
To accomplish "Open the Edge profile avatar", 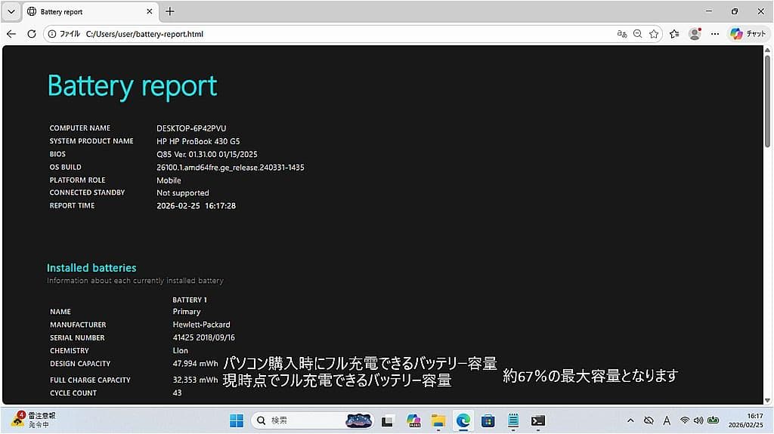I will point(695,33).
